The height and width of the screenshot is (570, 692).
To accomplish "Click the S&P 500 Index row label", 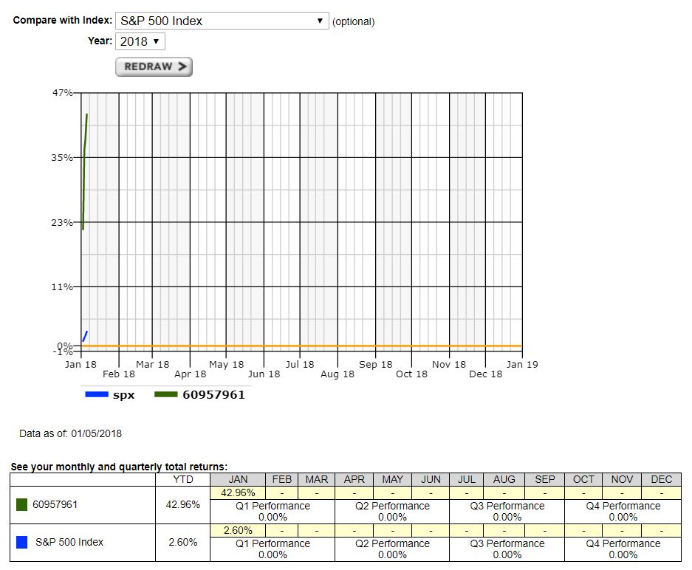I will tap(69, 542).
